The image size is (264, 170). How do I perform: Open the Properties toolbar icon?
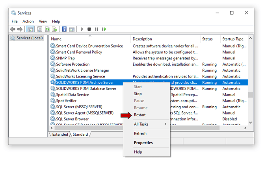point(39,29)
